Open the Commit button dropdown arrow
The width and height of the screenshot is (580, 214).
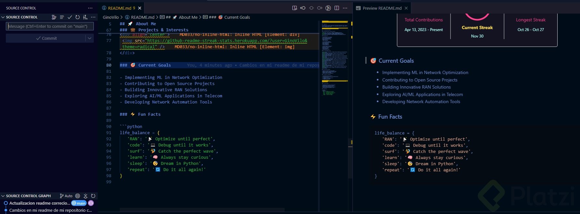tap(90, 38)
